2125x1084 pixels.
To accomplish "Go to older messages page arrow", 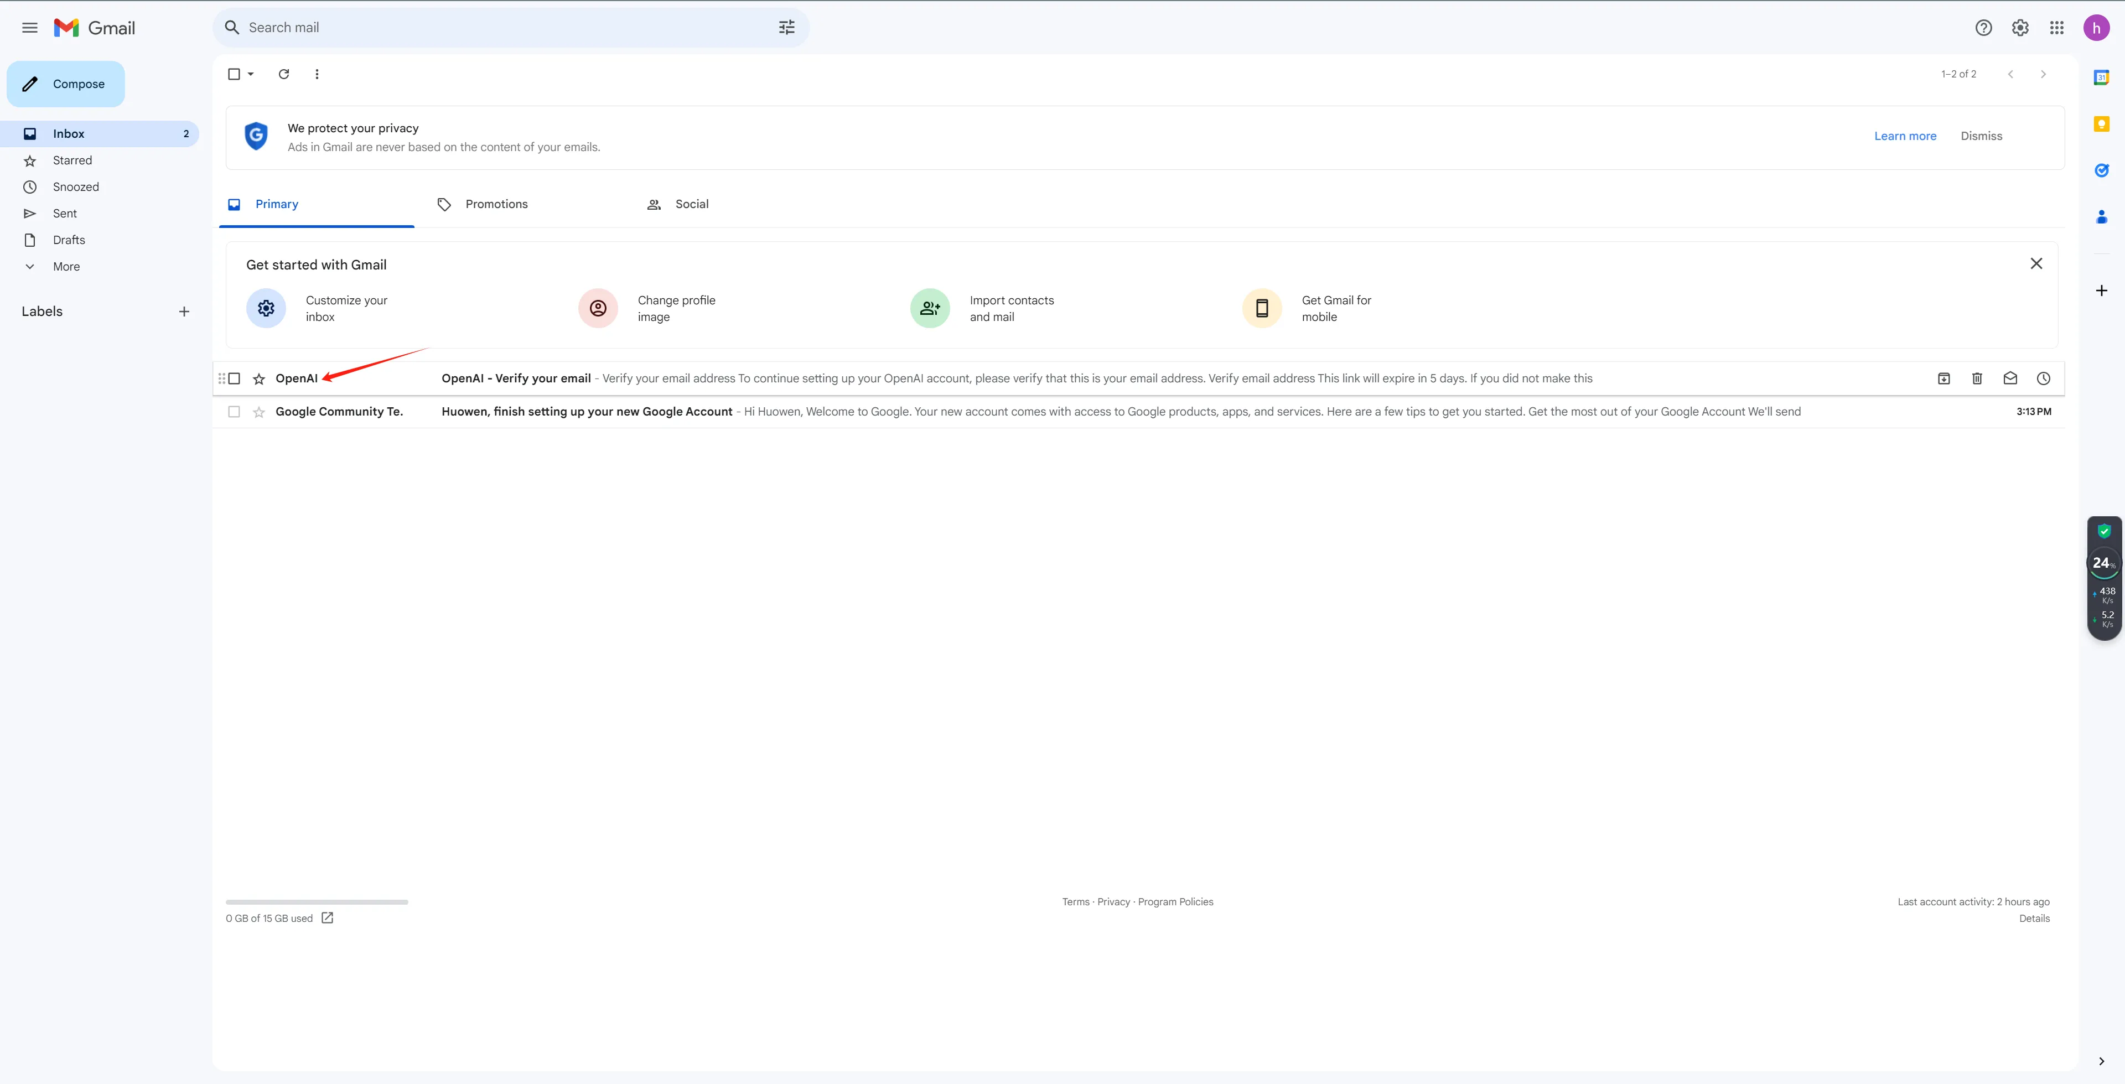I will pos(2043,74).
